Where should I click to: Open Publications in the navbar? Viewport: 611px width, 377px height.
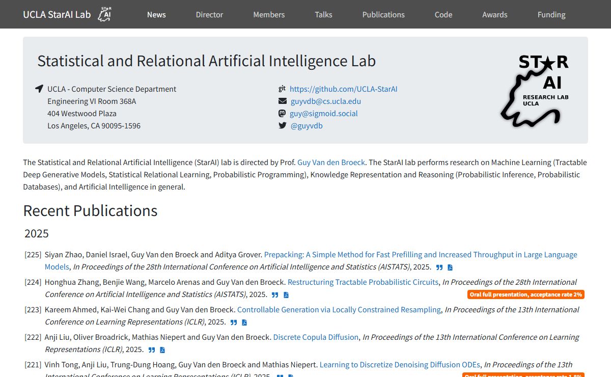tap(383, 14)
